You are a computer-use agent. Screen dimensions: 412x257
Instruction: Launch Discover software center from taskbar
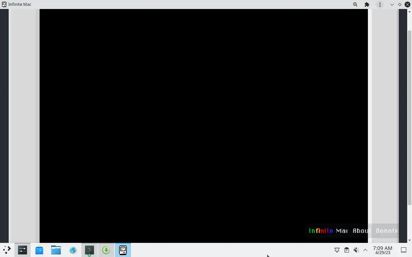click(x=39, y=250)
